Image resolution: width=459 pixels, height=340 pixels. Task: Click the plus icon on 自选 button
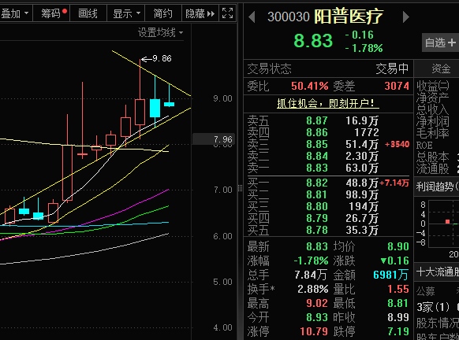452,43
